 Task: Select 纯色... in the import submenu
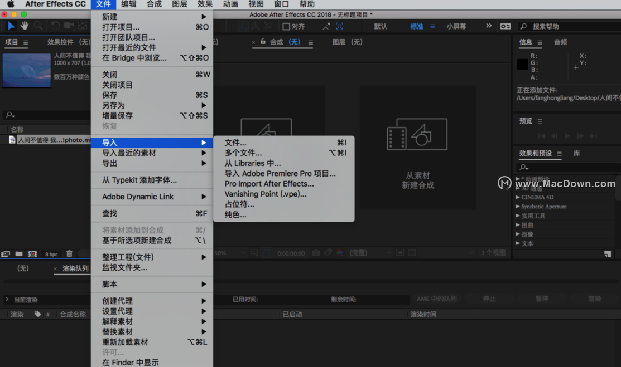[283, 215]
